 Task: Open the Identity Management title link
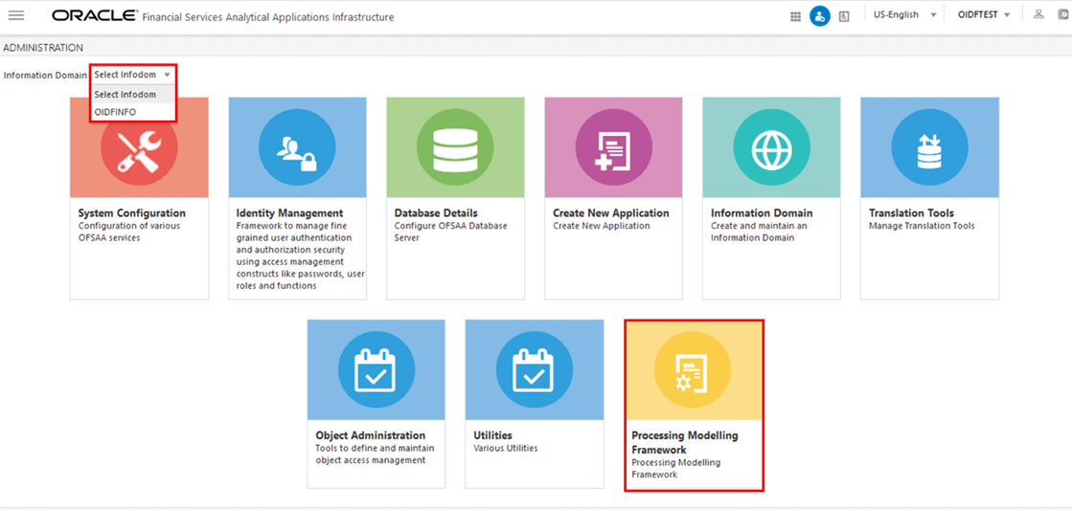(290, 213)
